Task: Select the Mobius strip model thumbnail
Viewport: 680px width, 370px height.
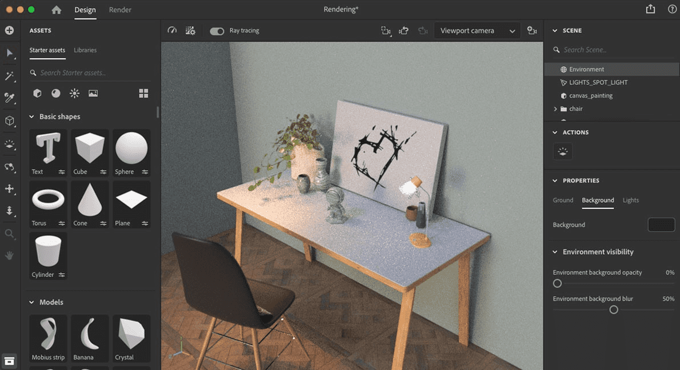Action: click(48, 339)
